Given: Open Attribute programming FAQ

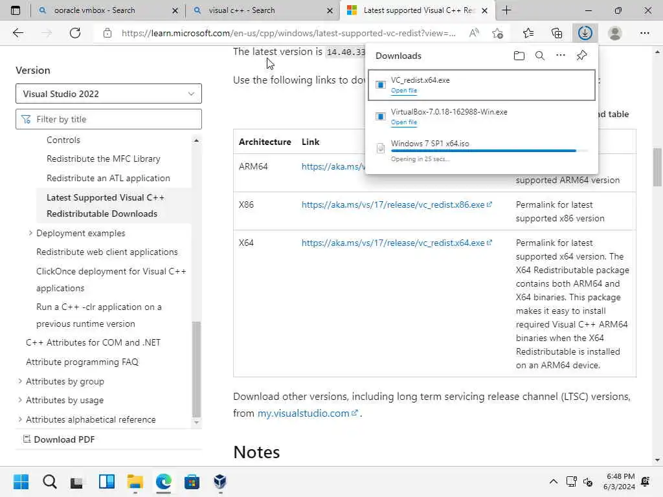Looking at the screenshot, I should click(82, 362).
